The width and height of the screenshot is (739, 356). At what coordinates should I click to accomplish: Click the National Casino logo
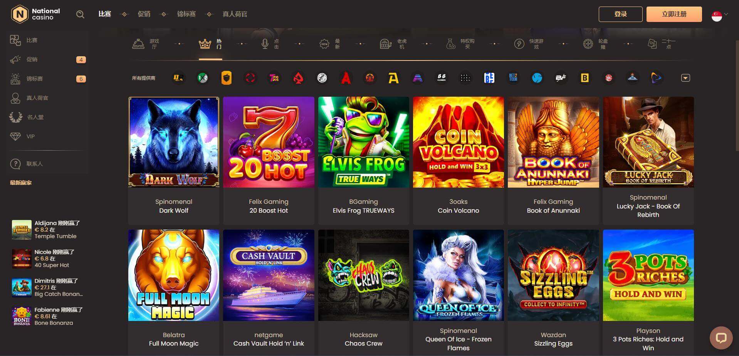(x=35, y=14)
